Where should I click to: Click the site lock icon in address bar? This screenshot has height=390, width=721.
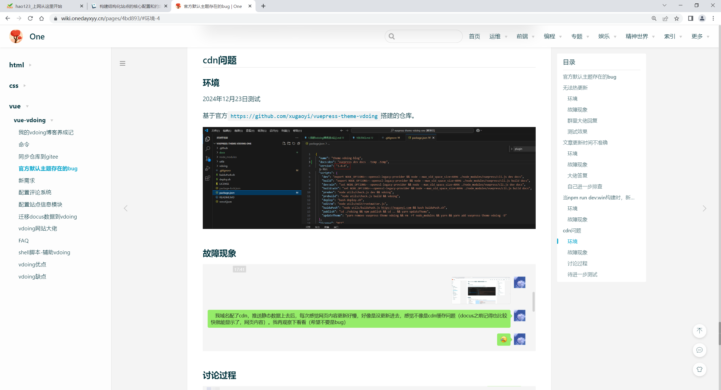(55, 18)
